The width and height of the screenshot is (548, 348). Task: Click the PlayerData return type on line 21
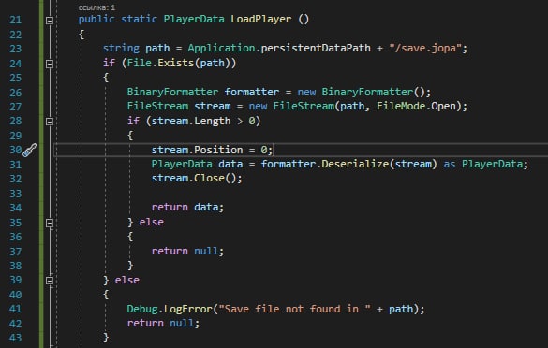(194, 19)
